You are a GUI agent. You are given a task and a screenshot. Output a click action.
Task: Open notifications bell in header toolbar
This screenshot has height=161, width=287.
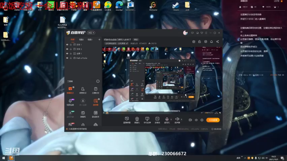(x=212, y=42)
